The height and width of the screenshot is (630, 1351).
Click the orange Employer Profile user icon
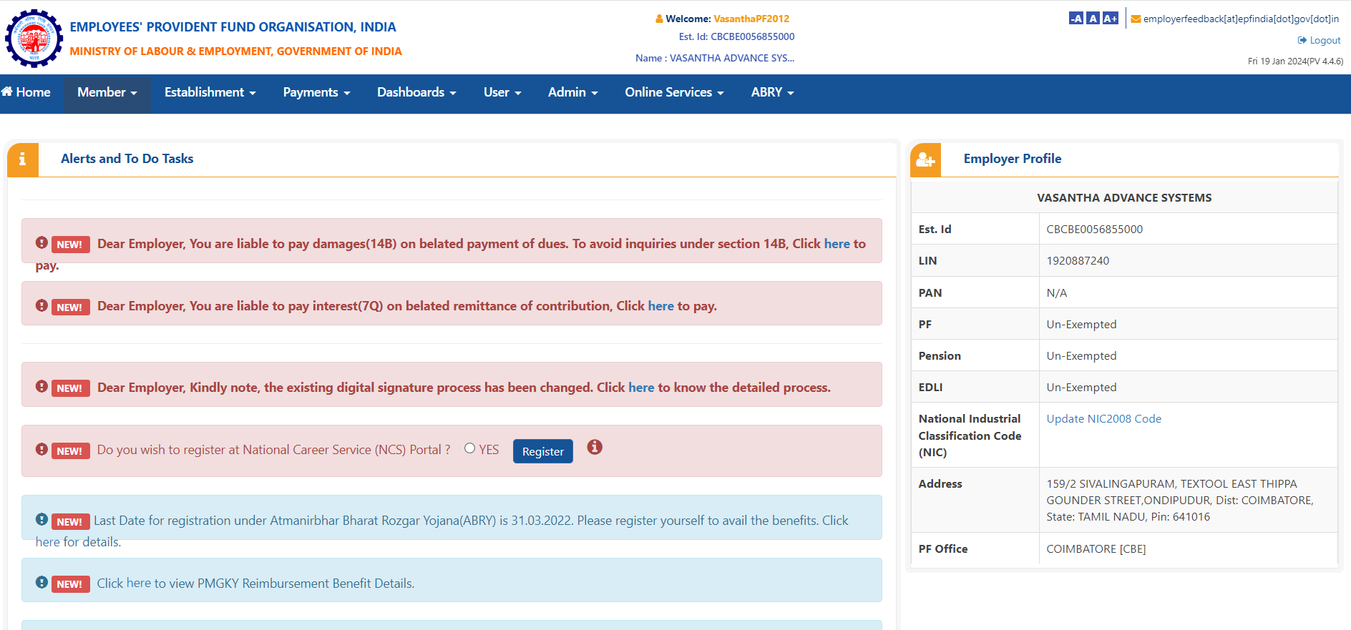(925, 159)
